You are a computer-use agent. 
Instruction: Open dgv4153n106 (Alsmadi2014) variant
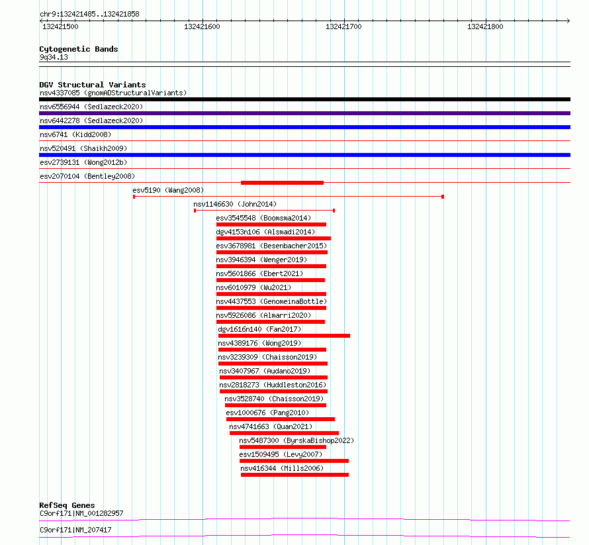coord(265,232)
